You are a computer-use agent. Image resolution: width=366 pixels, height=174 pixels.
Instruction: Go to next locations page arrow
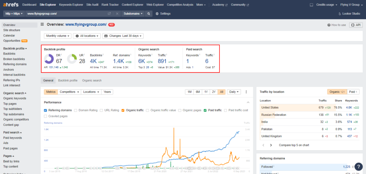[x=271, y=145]
